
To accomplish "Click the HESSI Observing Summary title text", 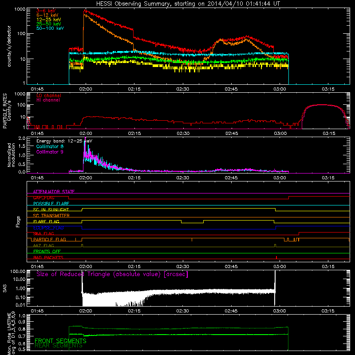I will click(x=188, y=4).
